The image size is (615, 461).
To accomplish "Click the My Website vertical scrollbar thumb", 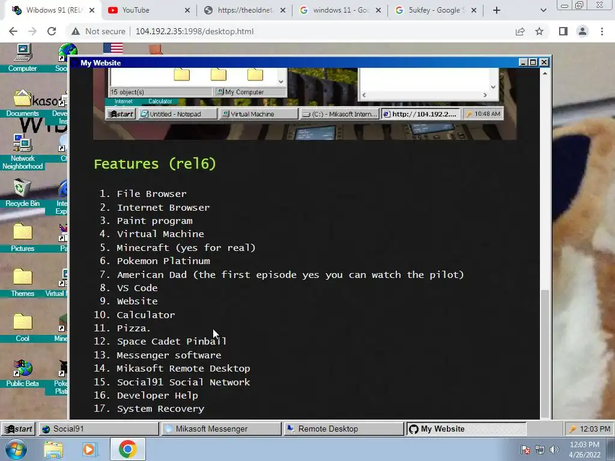I will pos(545,353).
